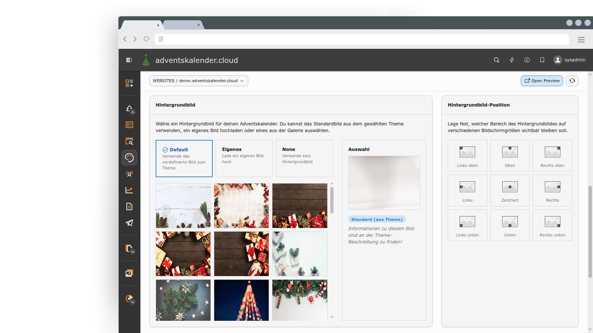Select the Default background option

point(184,158)
